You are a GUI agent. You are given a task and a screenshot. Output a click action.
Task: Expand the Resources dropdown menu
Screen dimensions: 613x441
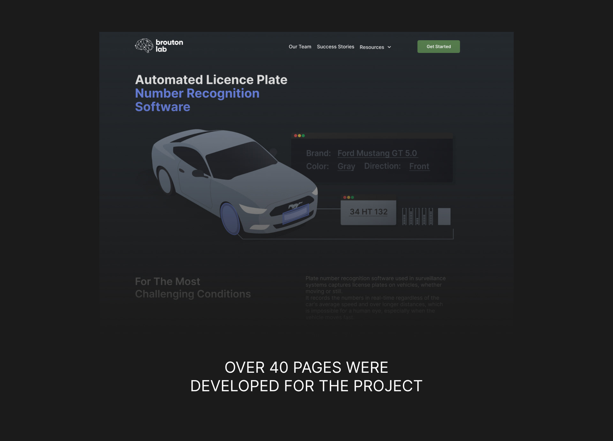point(372,47)
